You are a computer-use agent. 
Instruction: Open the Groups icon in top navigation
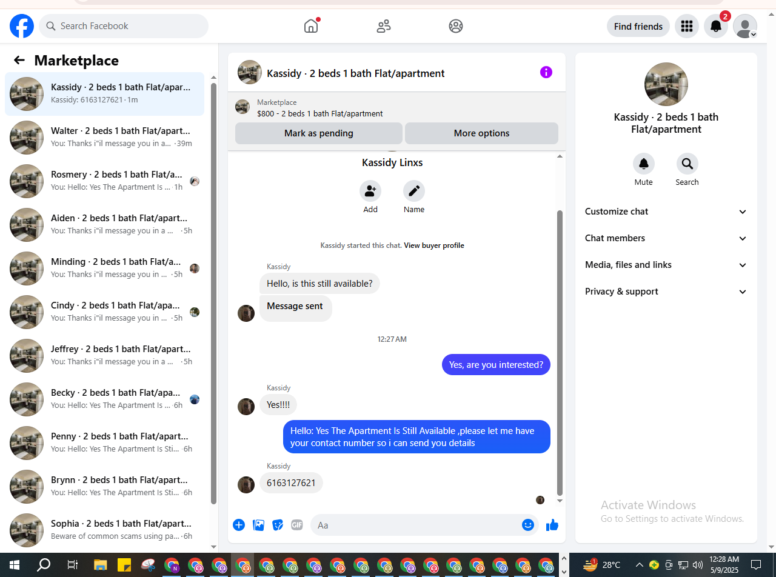456,26
